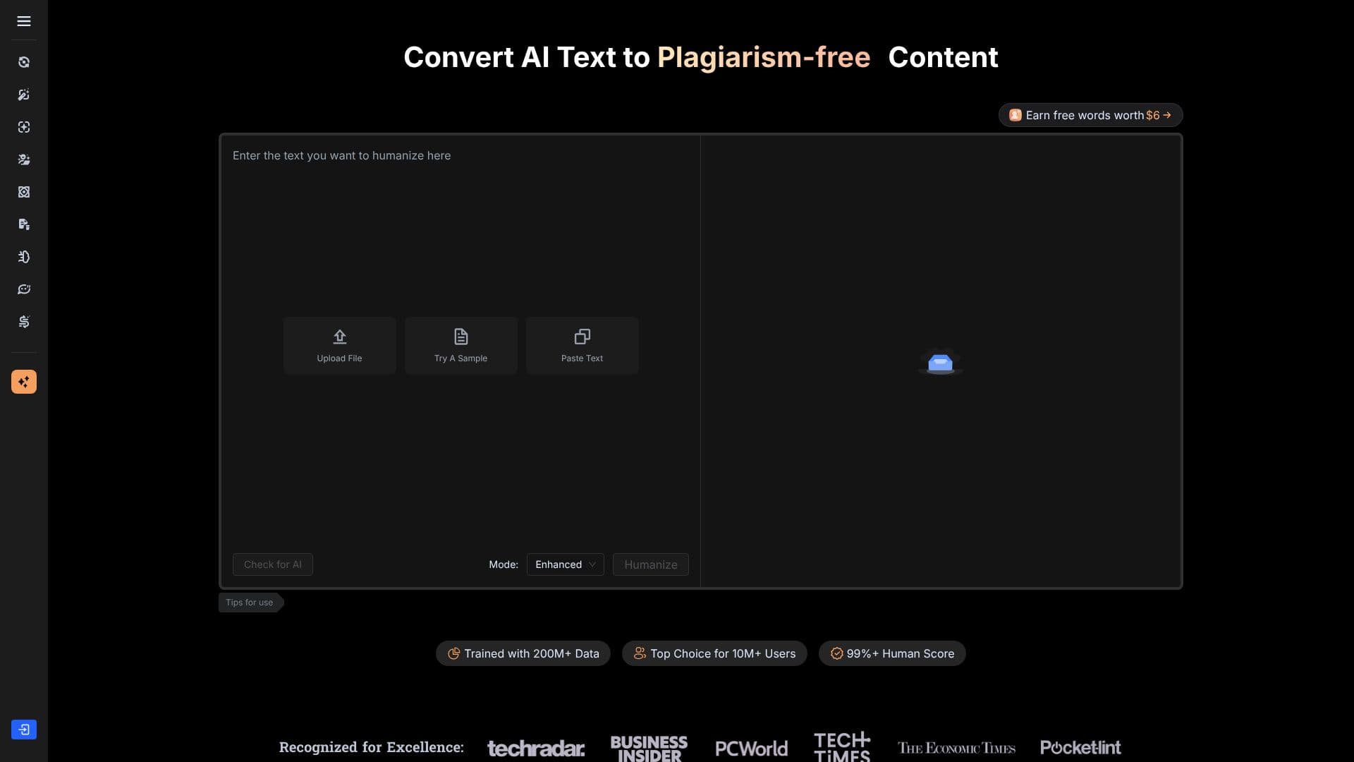This screenshot has height=762, width=1354.
Task: Click the Check for AI button
Action: coord(272,564)
